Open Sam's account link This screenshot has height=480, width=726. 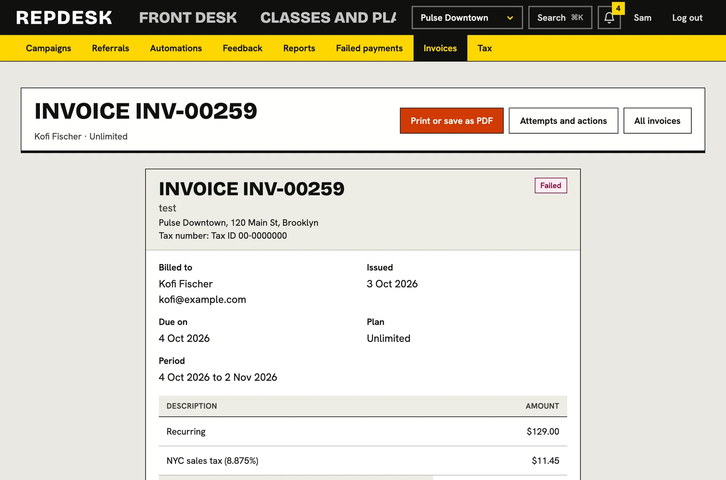643,18
